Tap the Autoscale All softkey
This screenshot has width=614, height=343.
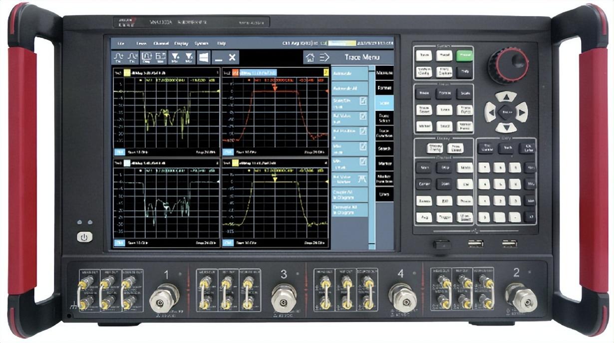(349, 88)
